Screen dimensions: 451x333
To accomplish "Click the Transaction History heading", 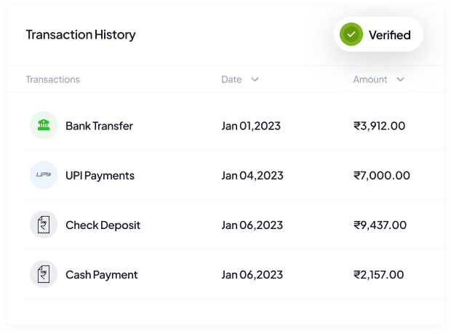I will point(80,35).
